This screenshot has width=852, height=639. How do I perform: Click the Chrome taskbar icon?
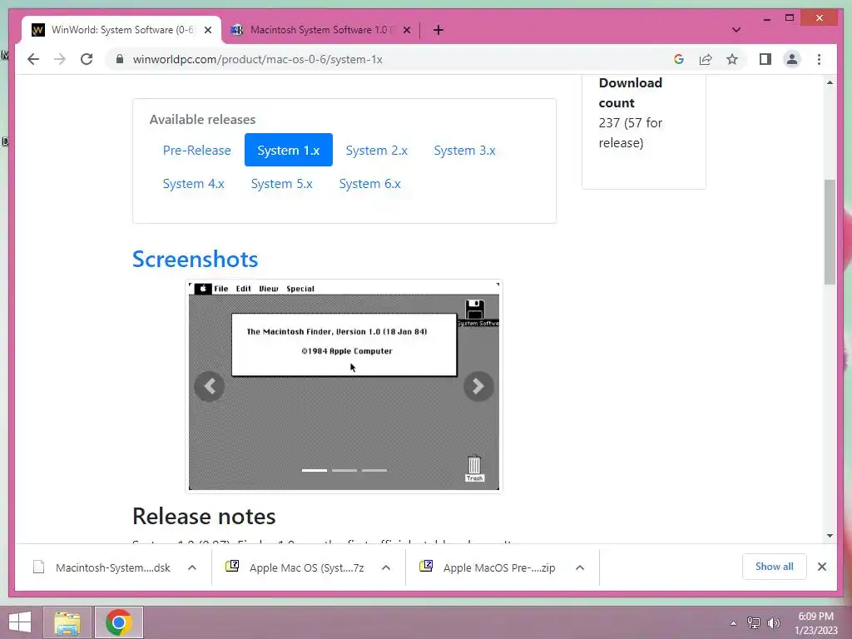[119, 622]
